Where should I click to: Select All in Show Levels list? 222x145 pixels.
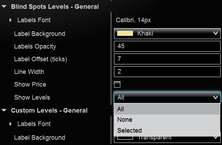pos(167,109)
